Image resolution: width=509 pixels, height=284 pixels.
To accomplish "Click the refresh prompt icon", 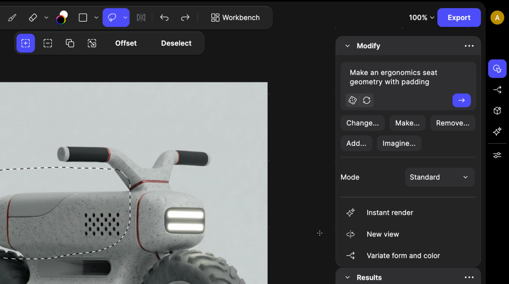I will pyautogui.click(x=367, y=100).
